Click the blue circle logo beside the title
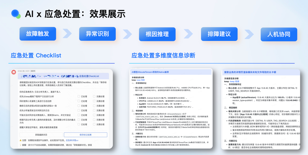 [x=15, y=13]
